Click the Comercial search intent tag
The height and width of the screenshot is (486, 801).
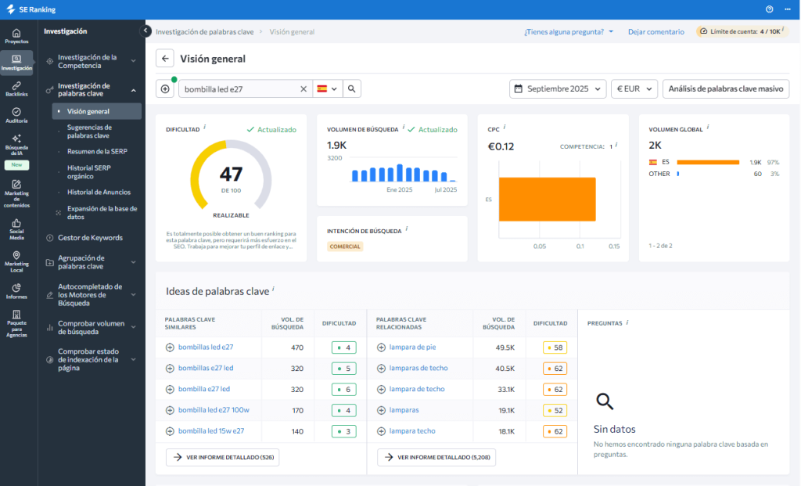click(x=345, y=247)
